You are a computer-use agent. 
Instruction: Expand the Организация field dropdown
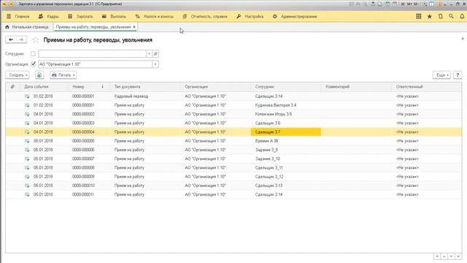pyautogui.click(x=155, y=64)
